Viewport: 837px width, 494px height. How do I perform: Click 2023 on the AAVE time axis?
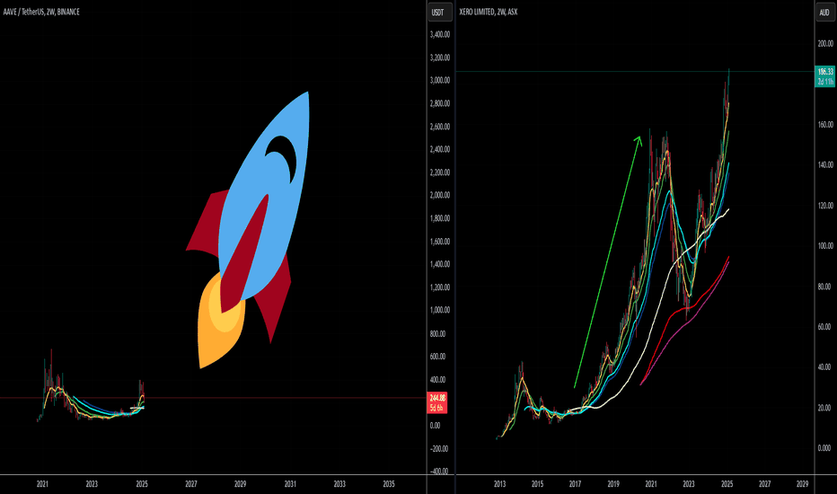click(x=92, y=484)
